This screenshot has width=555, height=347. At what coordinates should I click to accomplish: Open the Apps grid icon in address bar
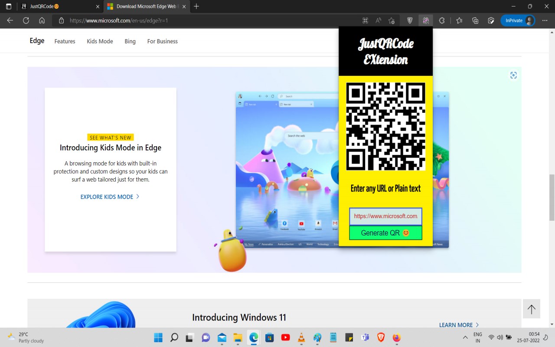pyautogui.click(x=365, y=20)
